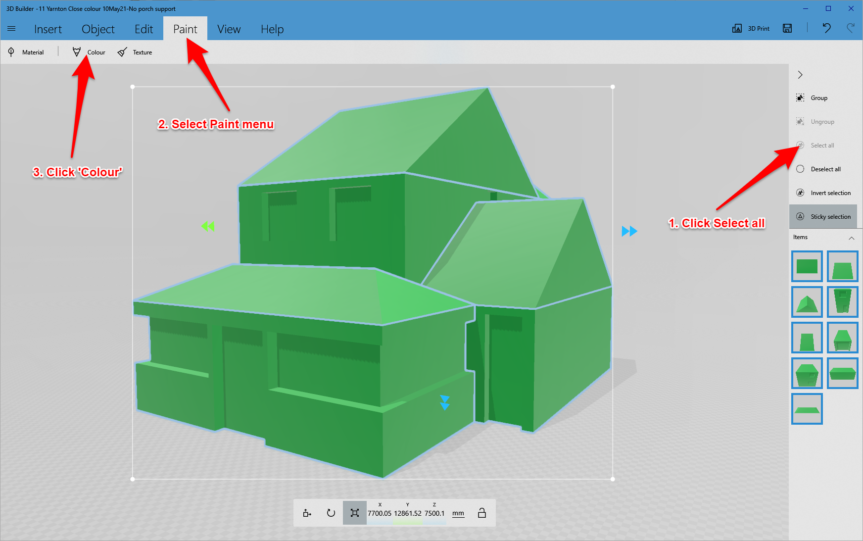This screenshot has width=863, height=541.
Task: Choose the Material paint tool
Action: (25, 52)
